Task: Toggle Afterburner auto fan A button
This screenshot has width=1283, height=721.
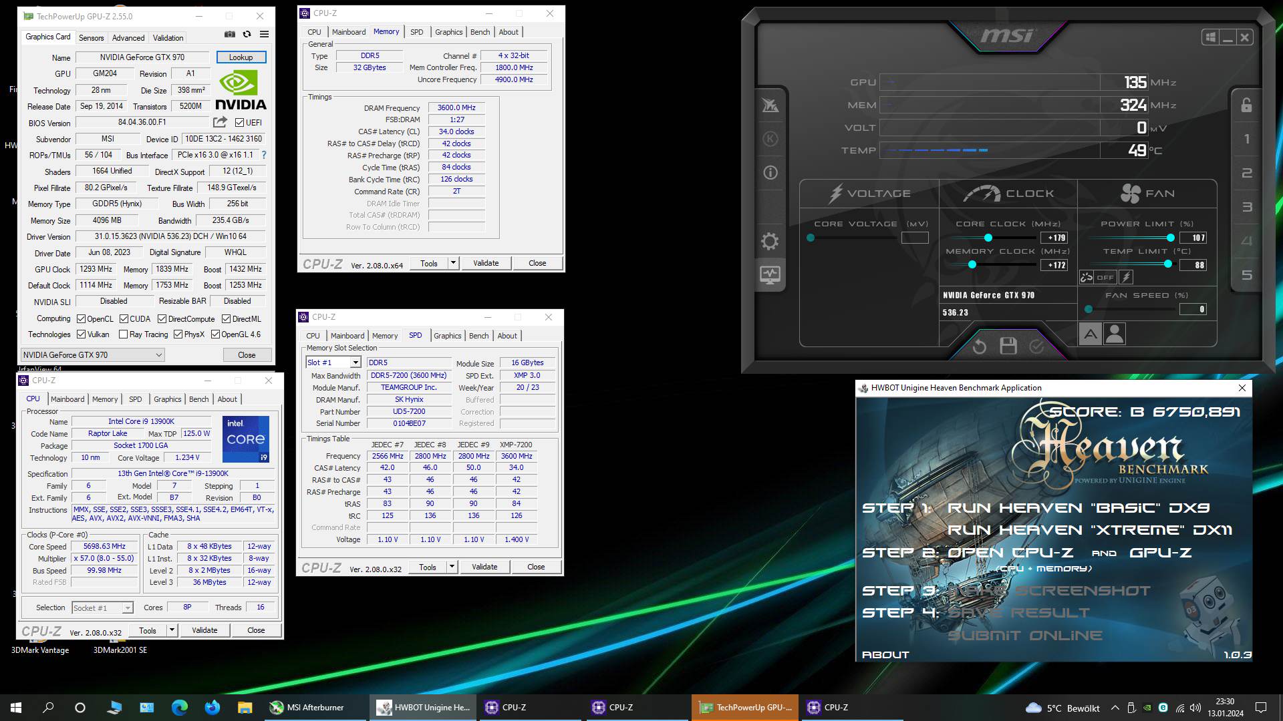Action: 1091,333
